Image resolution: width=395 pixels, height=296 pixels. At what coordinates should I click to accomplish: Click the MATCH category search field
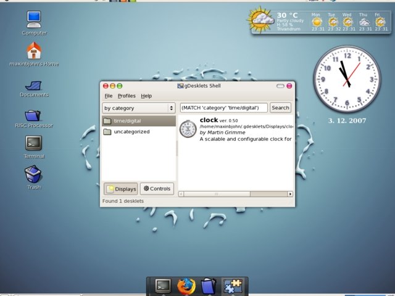click(x=223, y=108)
